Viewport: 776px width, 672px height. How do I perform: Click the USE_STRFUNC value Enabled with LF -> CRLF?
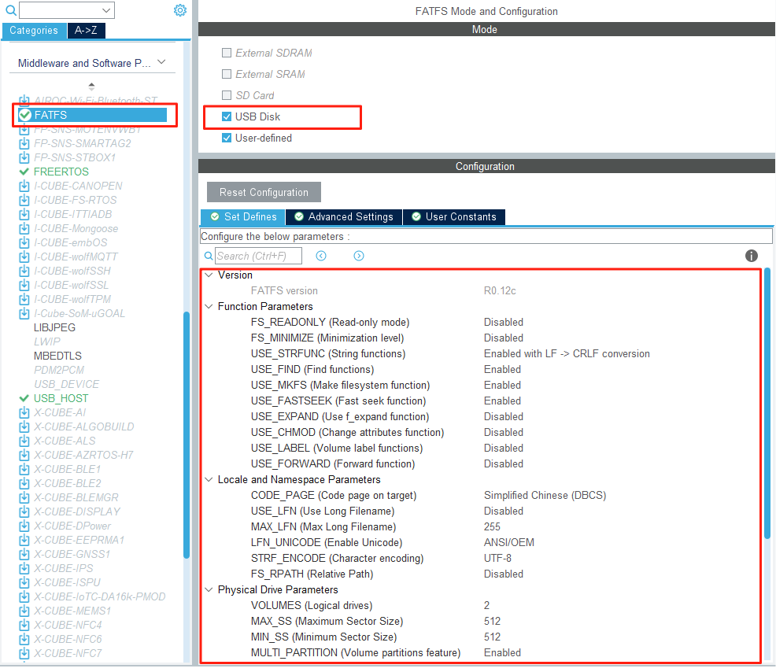pos(567,354)
